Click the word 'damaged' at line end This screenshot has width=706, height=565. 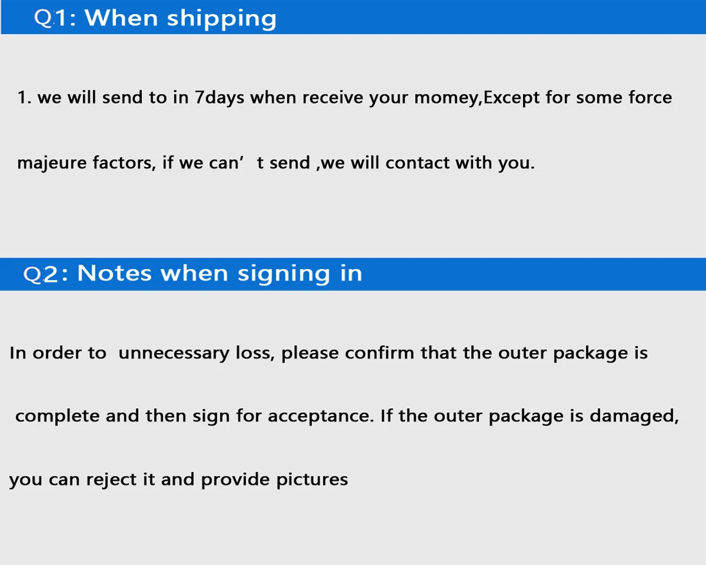(x=634, y=416)
